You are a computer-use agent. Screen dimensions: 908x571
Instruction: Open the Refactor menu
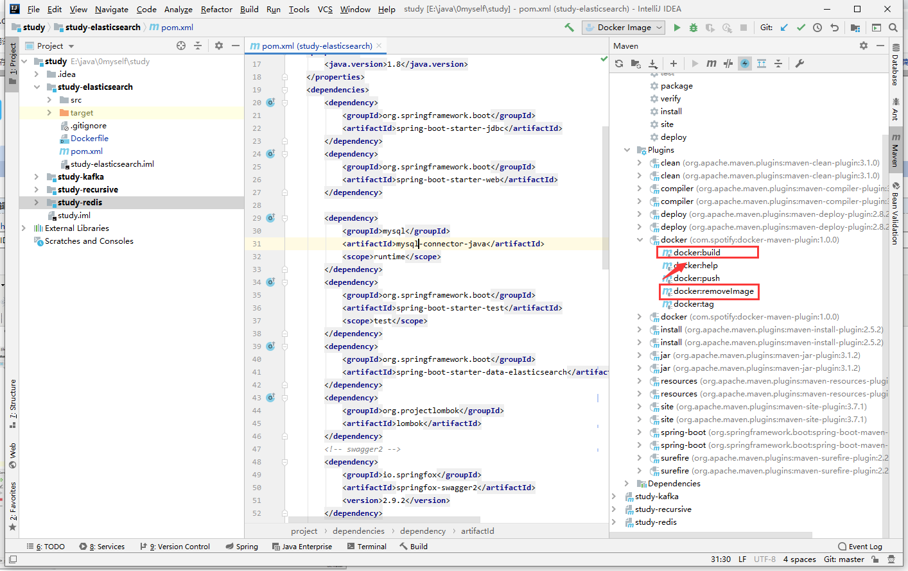(x=216, y=9)
